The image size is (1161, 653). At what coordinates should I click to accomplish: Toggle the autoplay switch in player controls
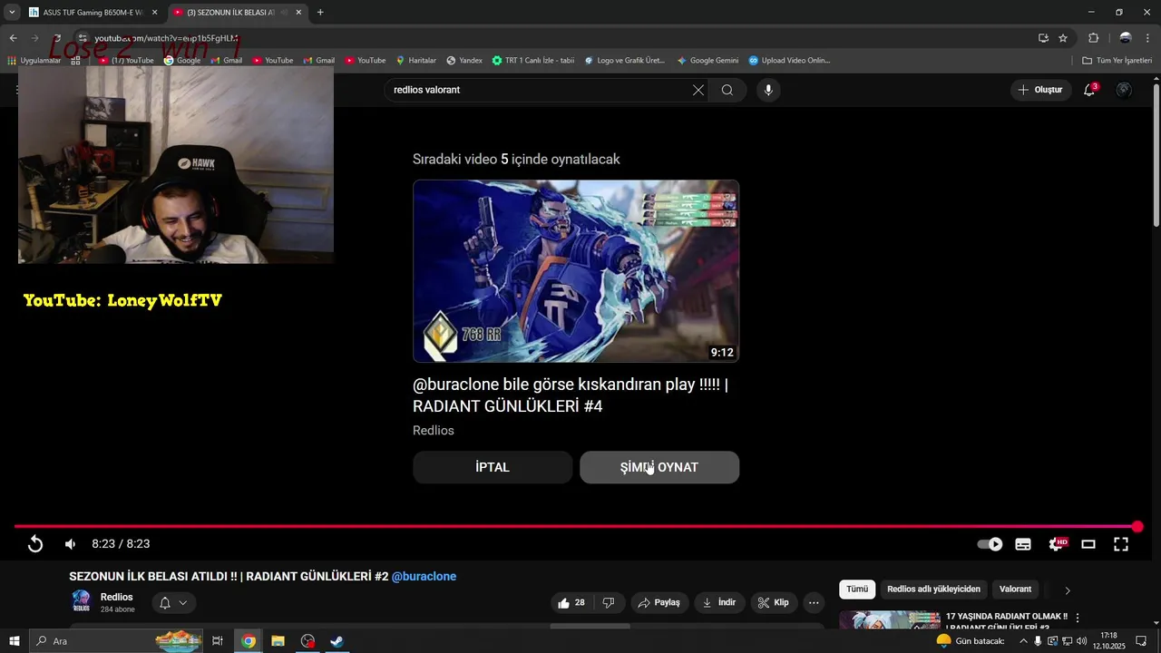[x=990, y=544]
